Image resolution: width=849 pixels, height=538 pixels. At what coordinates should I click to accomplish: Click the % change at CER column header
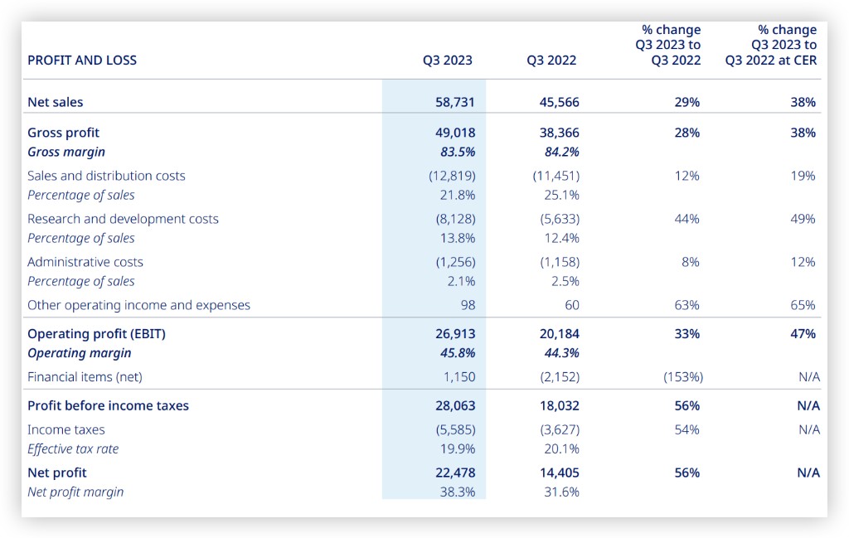770,45
